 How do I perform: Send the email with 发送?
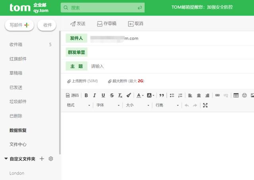click(x=78, y=24)
